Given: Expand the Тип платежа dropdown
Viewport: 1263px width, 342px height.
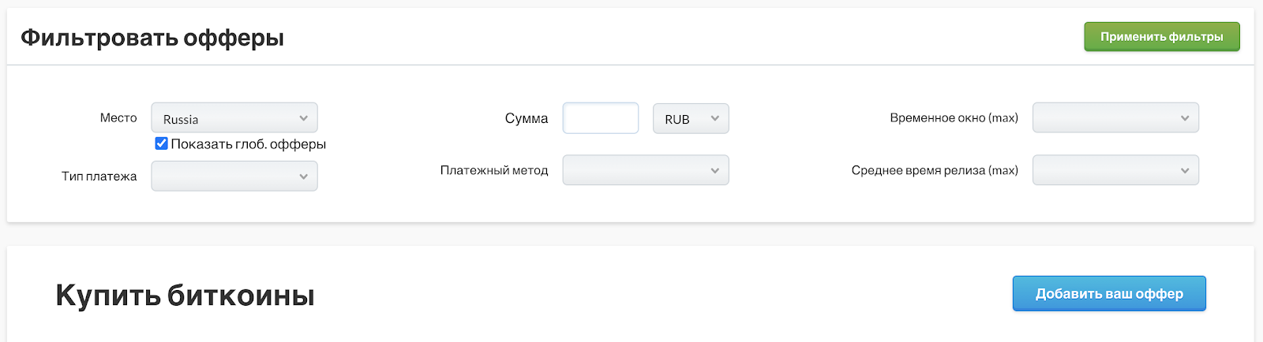Looking at the screenshot, I should [234, 177].
